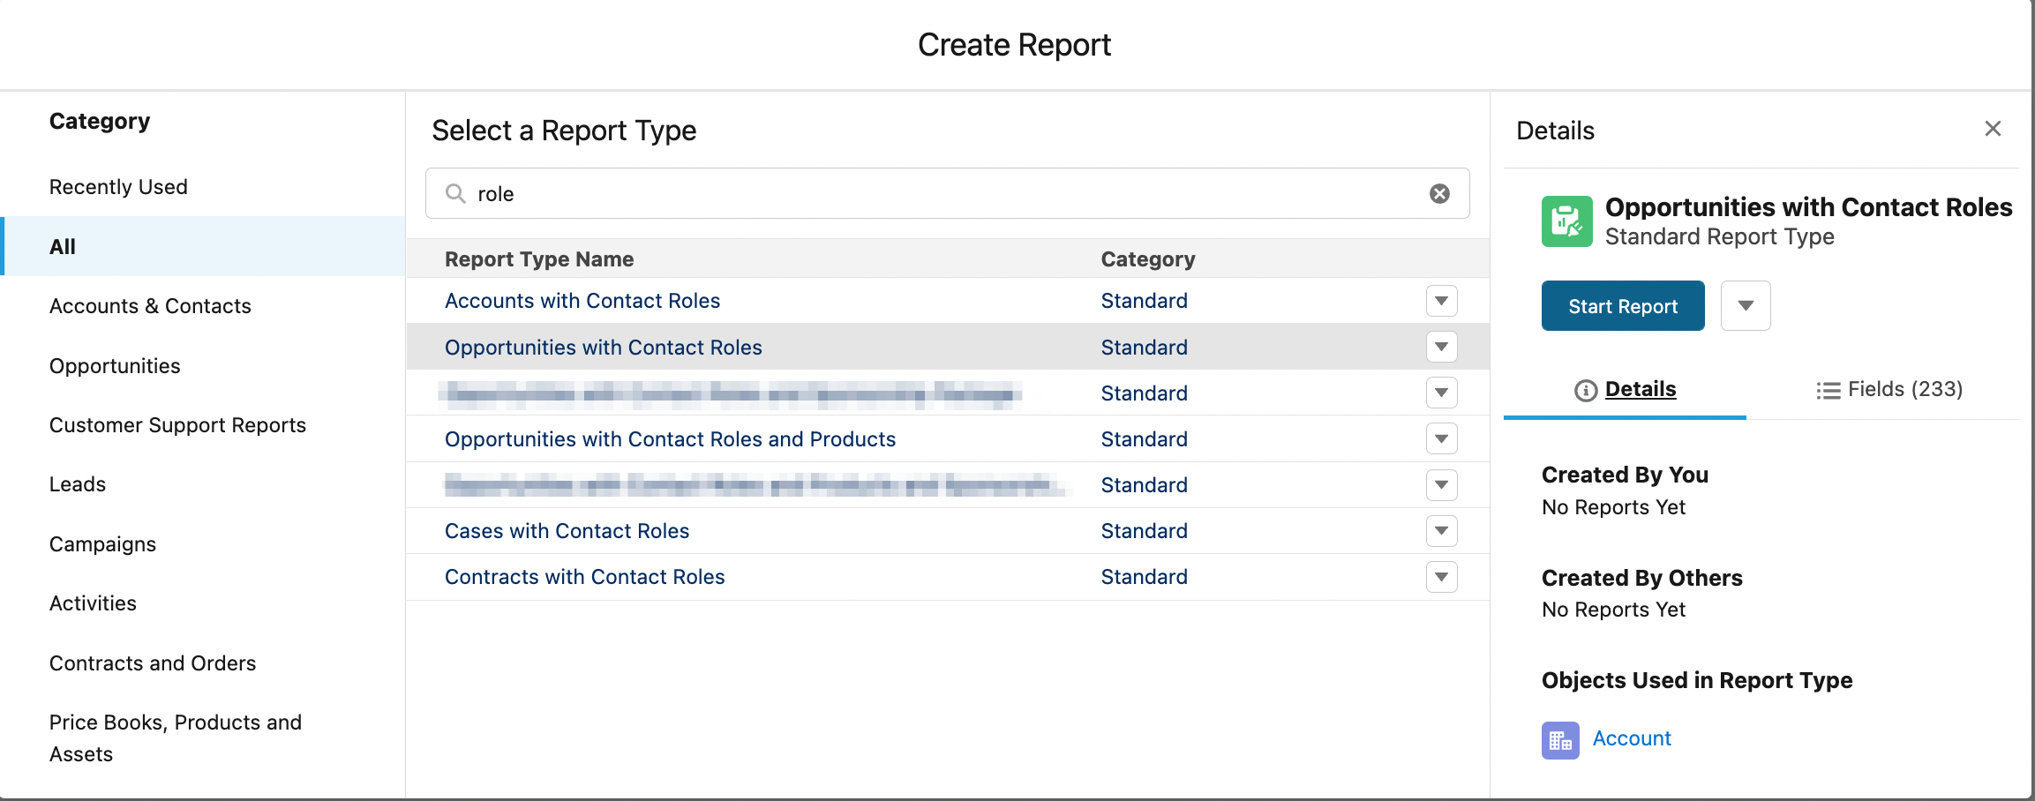
Task: Click the Opportunities with Contact Roles report icon
Action: [x=1566, y=221]
